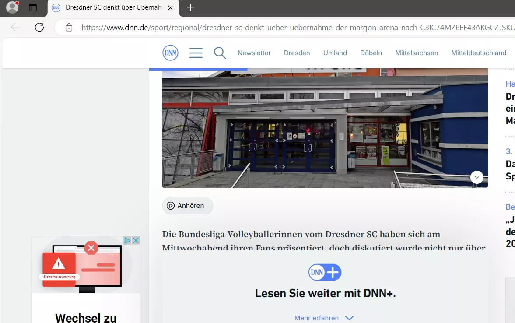This screenshot has width=515, height=323.
Task: Close the Dresdner SC browser tab
Action: coord(171,7)
